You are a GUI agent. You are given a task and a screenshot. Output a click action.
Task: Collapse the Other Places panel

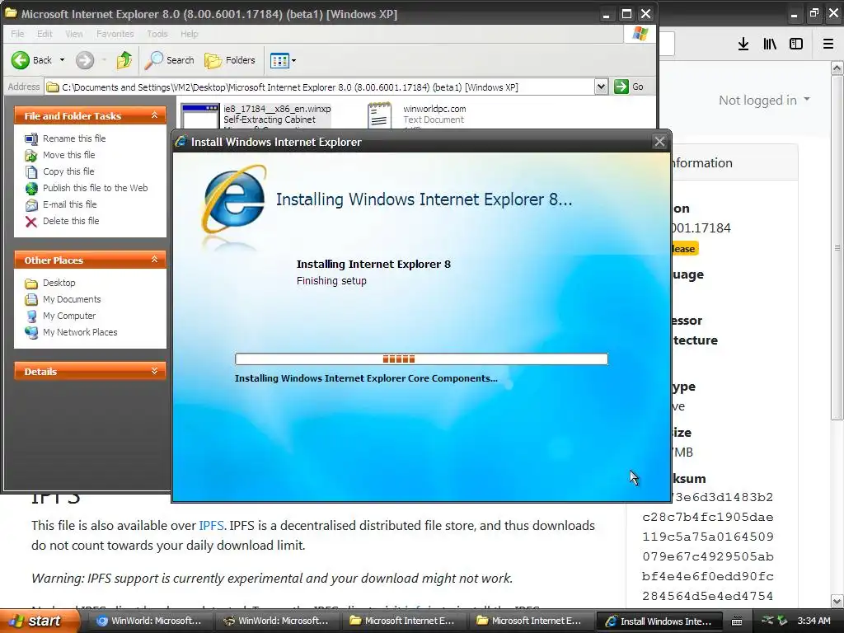[x=154, y=260]
